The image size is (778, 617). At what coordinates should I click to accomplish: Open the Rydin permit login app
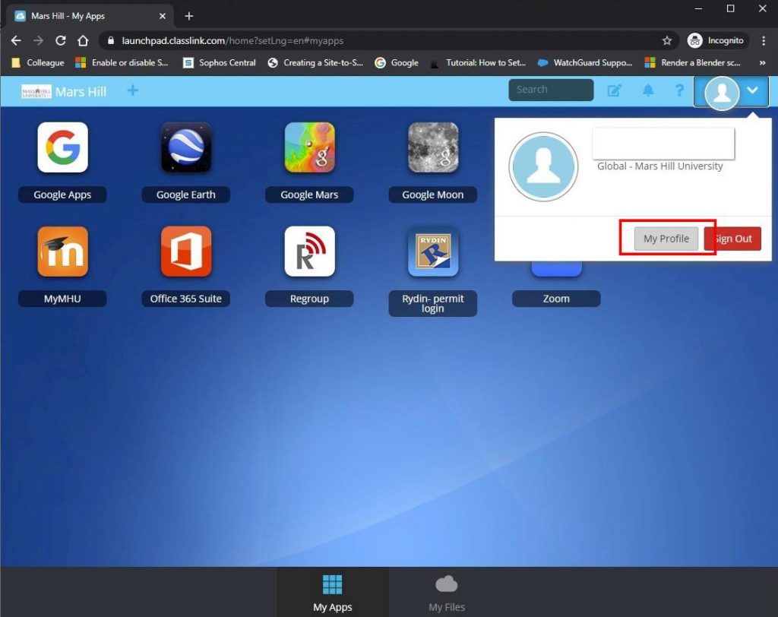tap(432, 252)
